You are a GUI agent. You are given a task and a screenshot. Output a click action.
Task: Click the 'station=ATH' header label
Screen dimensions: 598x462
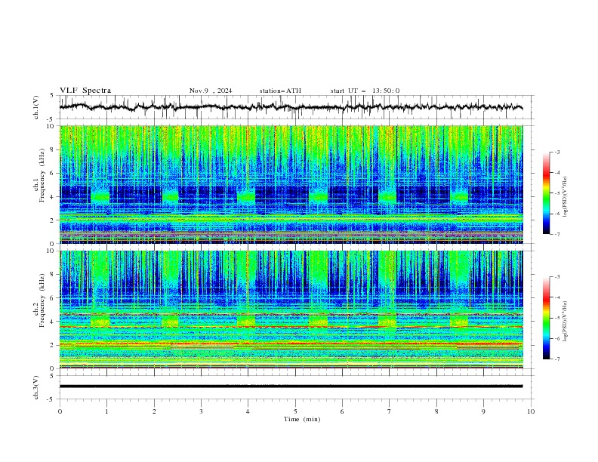pyautogui.click(x=280, y=91)
